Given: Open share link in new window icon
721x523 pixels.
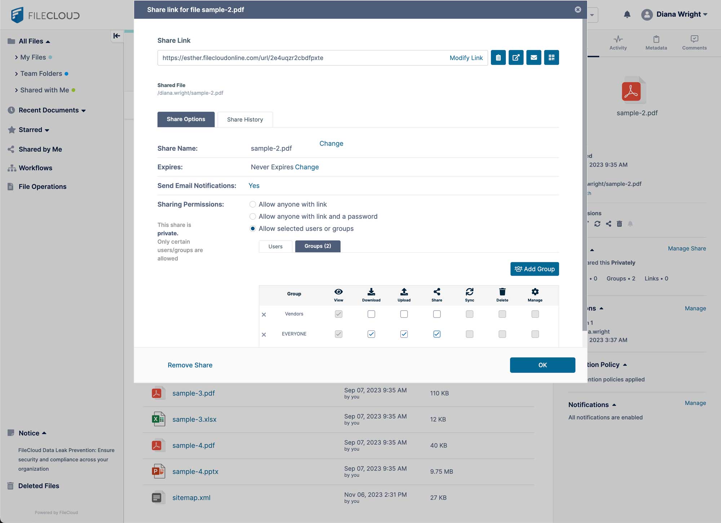Looking at the screenshot, I should pyautogui.click(x=516, y=57).
